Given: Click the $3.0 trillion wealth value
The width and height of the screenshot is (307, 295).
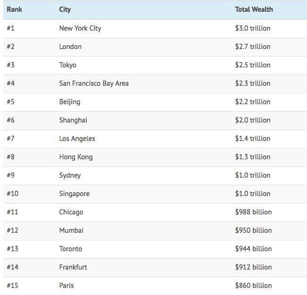Looking at the screenshot, I should (253, 28).
